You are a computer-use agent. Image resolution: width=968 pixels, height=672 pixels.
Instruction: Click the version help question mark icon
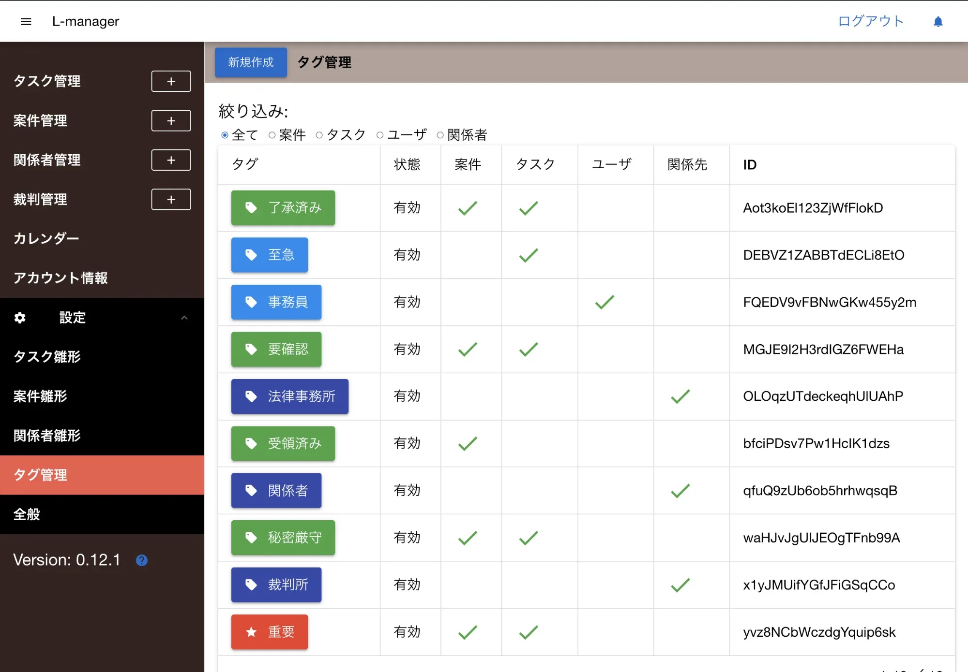[x=142, y=560]
